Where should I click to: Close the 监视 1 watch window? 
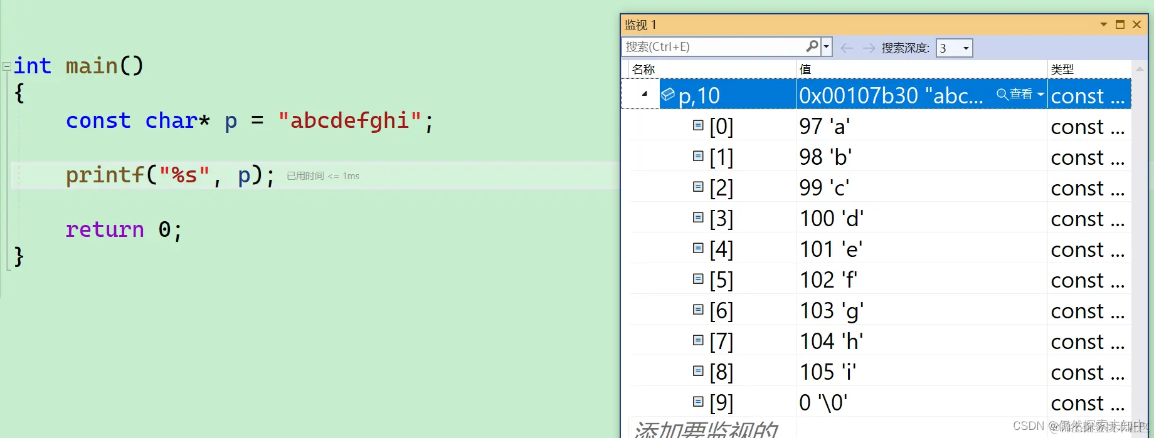click(x=1136, y=24)
